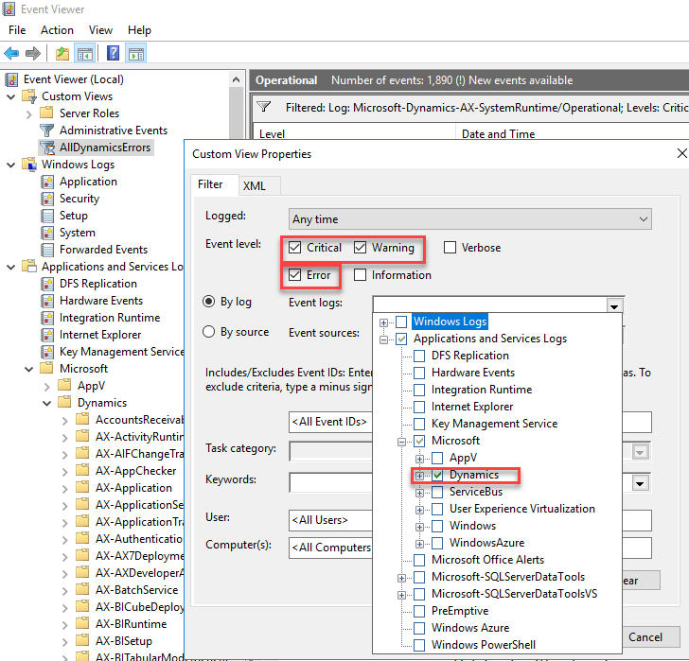
Task: Click the Security log icon
Action: click(x=47, y=199)
